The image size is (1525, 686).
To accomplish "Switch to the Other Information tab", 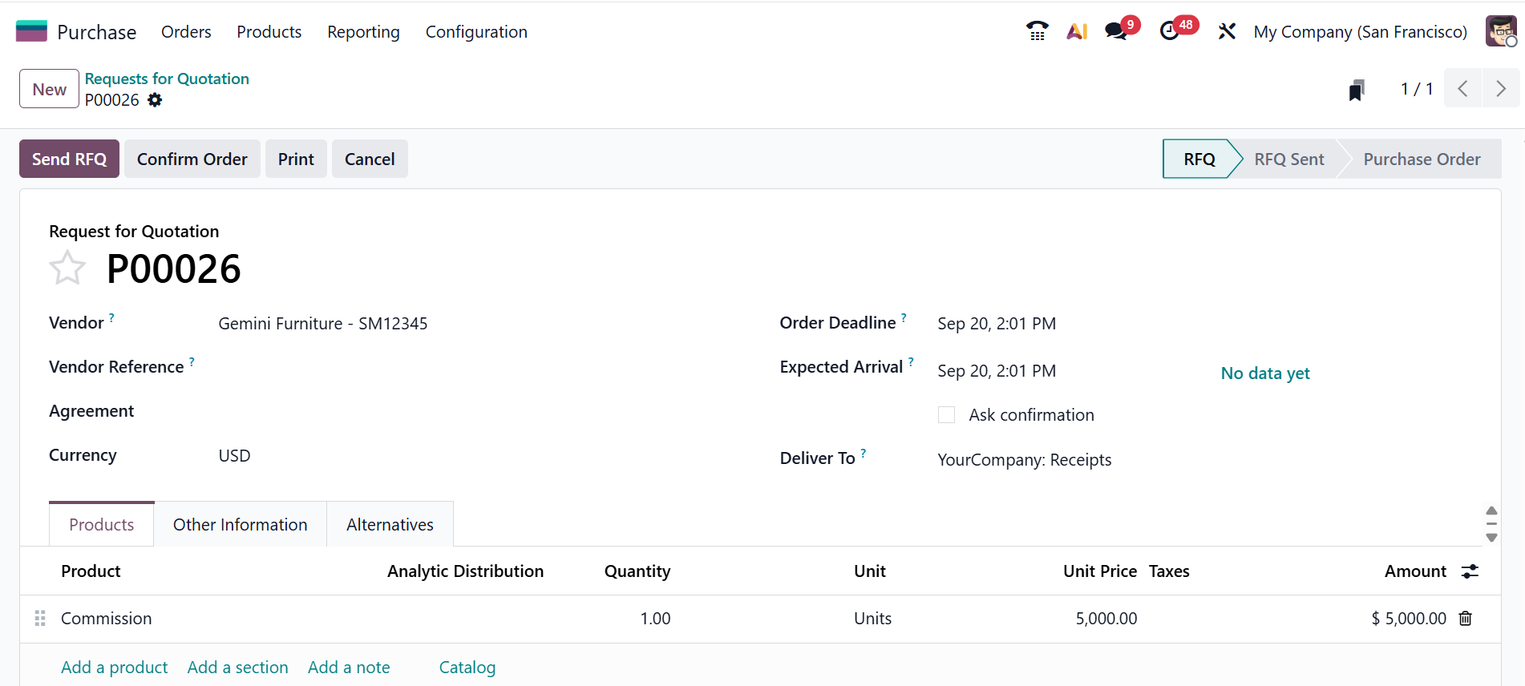I will (x=240, y=525).
